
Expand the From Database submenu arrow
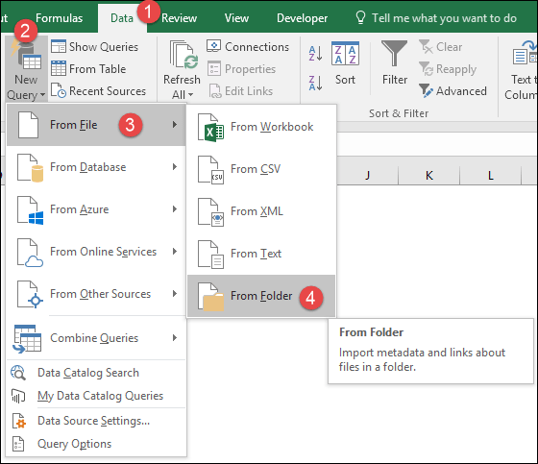tap(175, 167)
